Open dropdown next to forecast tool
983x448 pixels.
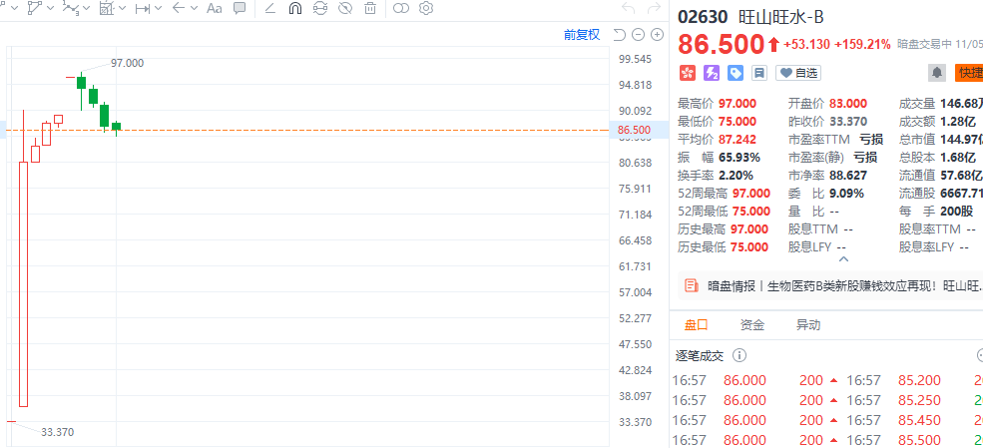(x=122, y=8)
